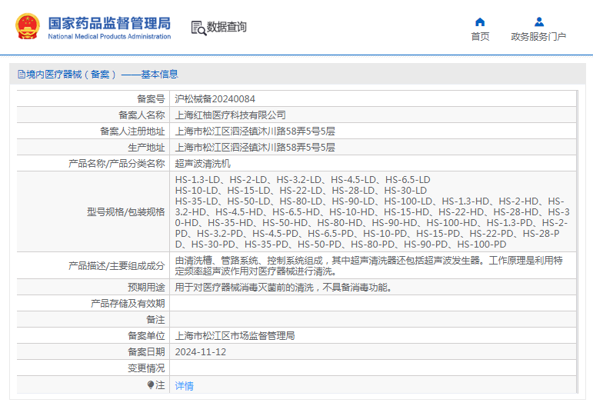Select company name 上海红柚医疗科技有限公司

pyautogui.click(x=230, y=115)
